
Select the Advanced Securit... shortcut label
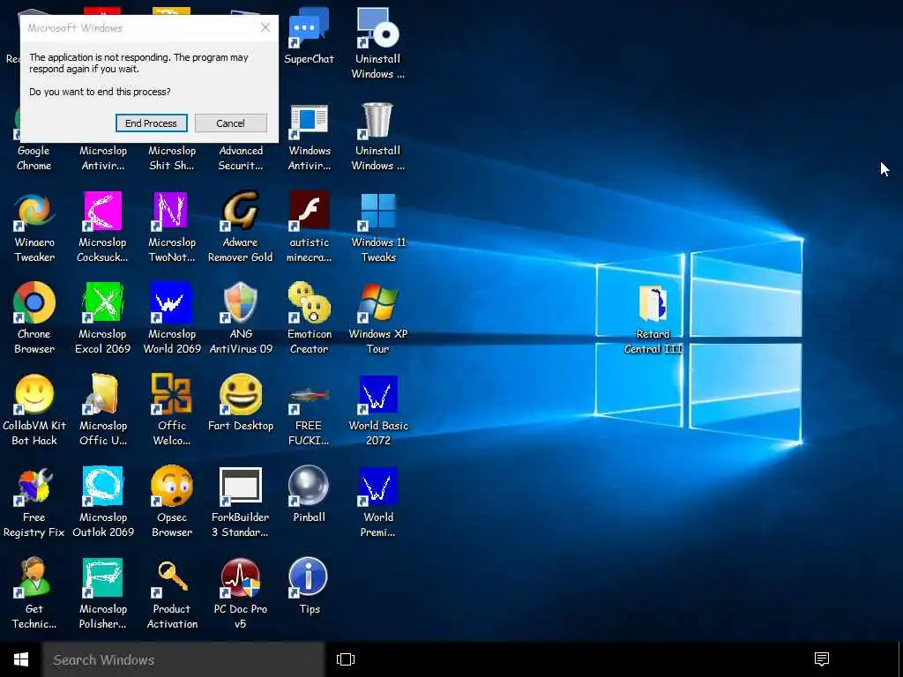241,158
